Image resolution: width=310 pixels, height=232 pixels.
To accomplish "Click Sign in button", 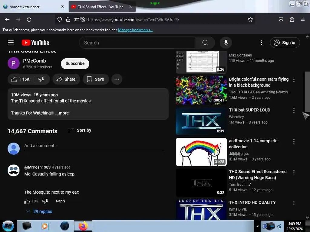I will (285, 43).
